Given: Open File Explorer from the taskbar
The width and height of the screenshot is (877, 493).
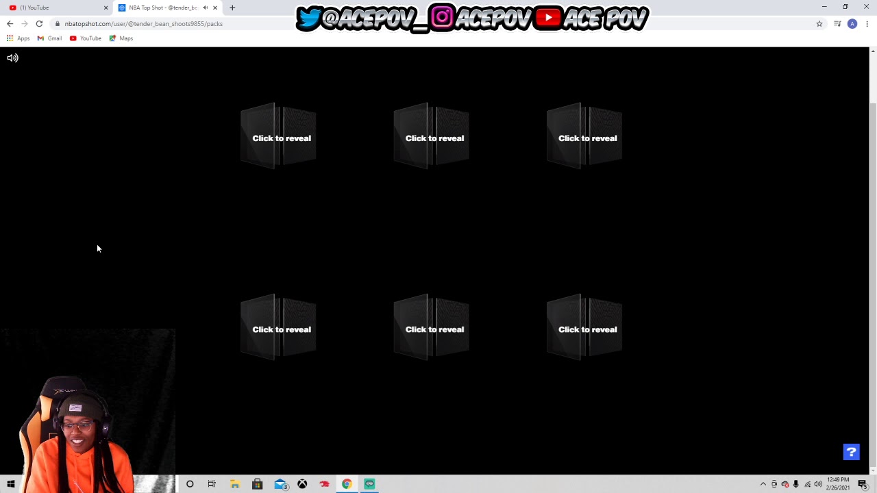Looking at the screenshot, I should click(234, 484).
